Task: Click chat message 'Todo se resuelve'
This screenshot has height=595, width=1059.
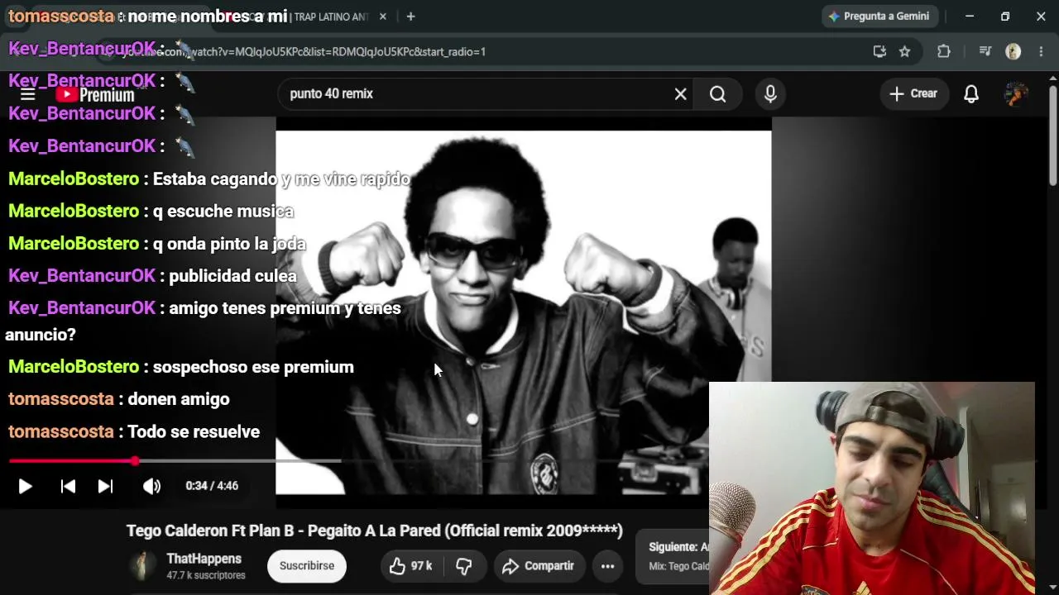Action: pos(194,432)
